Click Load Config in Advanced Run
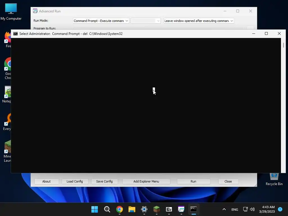Screen dimensions: 288x216 [75, 181]
